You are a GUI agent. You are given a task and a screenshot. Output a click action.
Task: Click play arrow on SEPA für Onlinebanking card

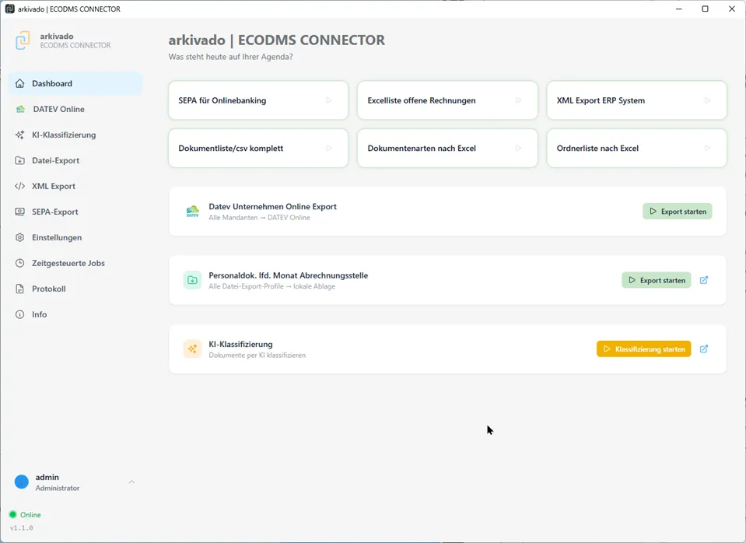(x=329, y=100)
